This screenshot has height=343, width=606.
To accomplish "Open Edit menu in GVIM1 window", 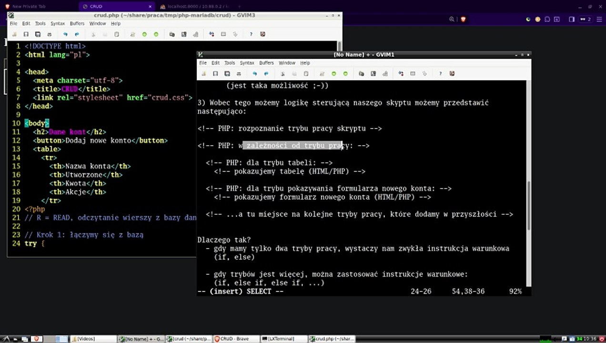I will (x=216, y=63).
